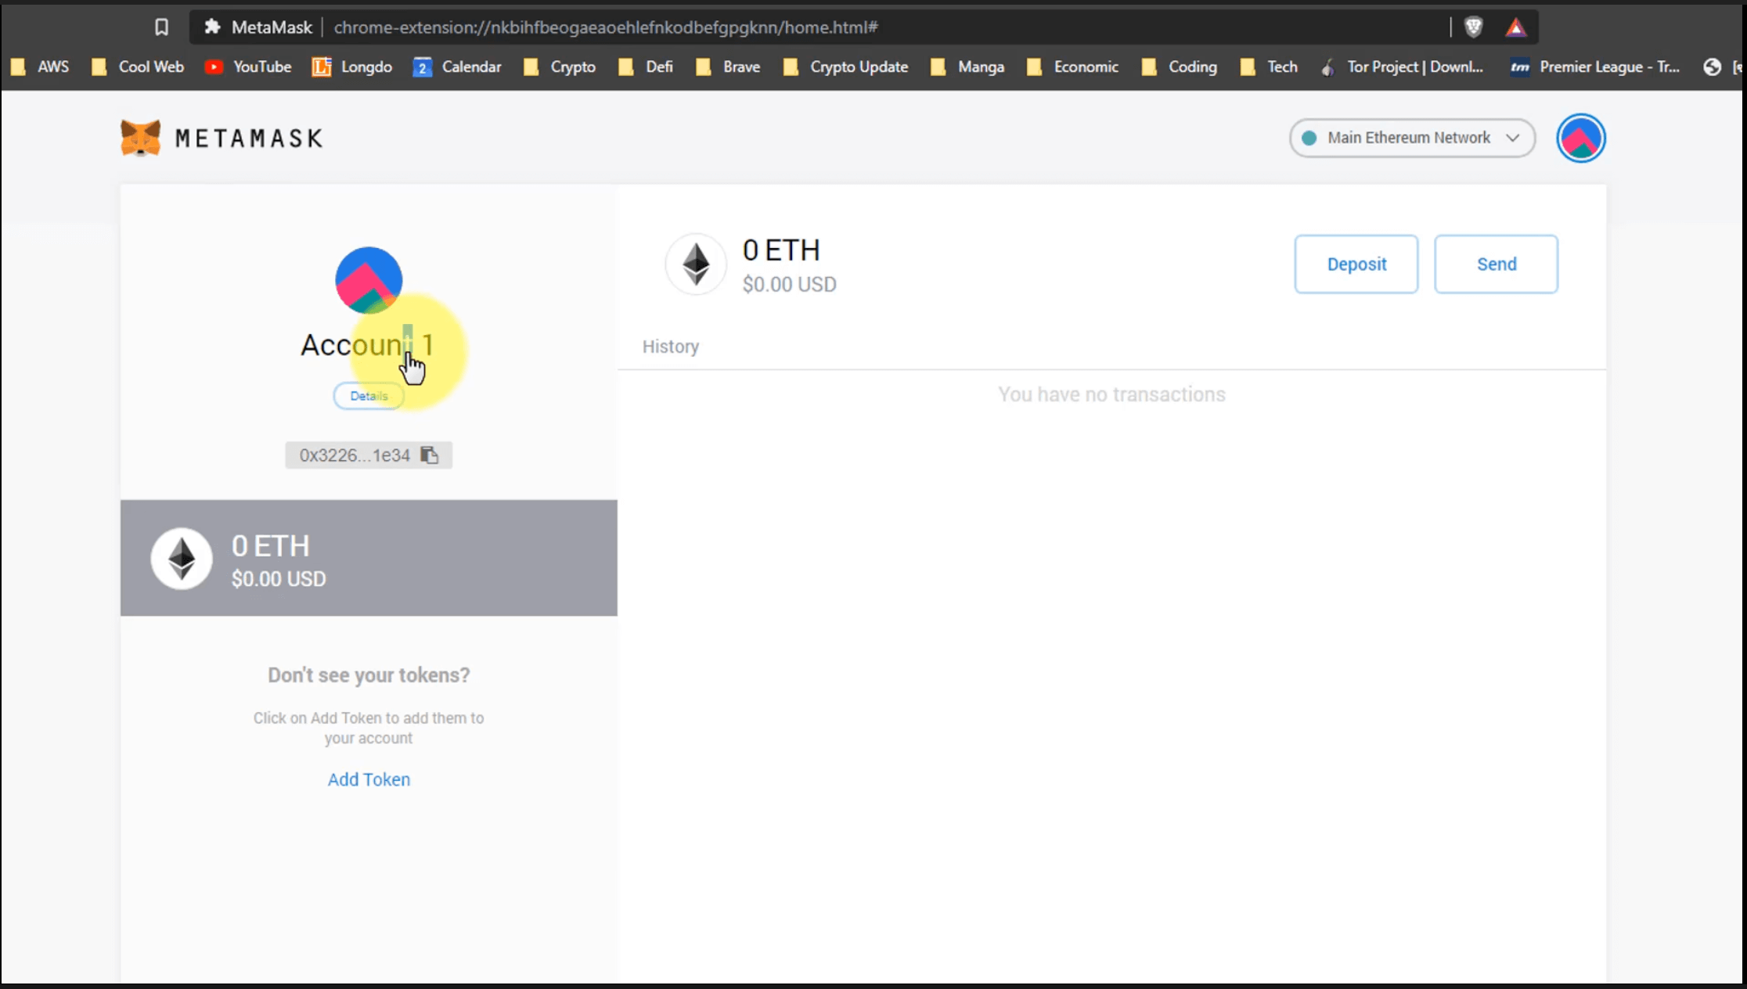Click the network chevron arrow
Image resolution: width=1747 pixels, height=989 pixels.
point(1512,138)
